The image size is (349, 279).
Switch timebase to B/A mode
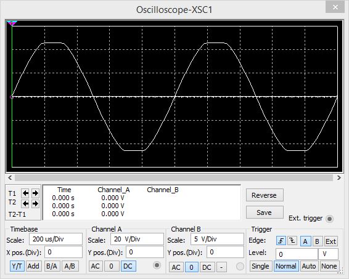click(52, 266)
